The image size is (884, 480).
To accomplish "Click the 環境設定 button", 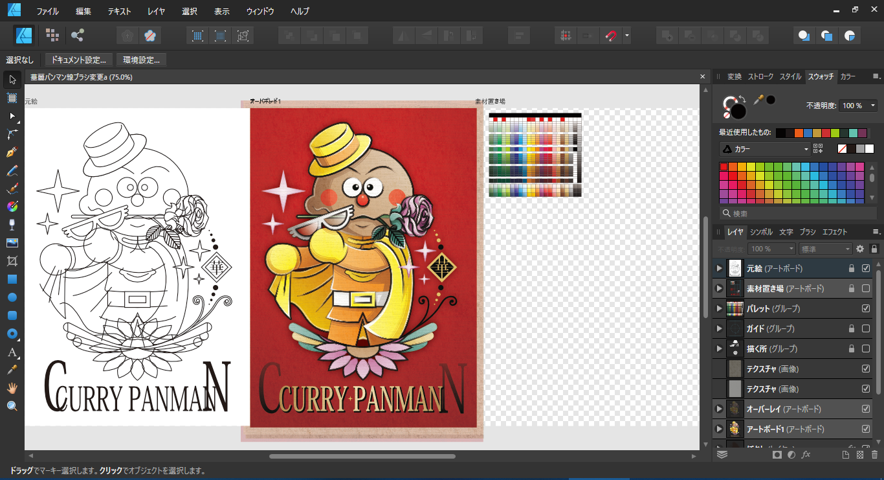I will [140, 60].
